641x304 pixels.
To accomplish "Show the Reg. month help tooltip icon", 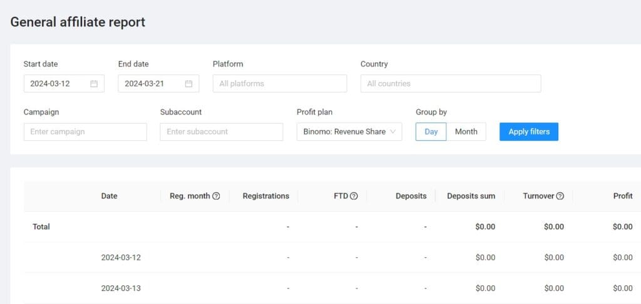I will [x=216, y=196].
